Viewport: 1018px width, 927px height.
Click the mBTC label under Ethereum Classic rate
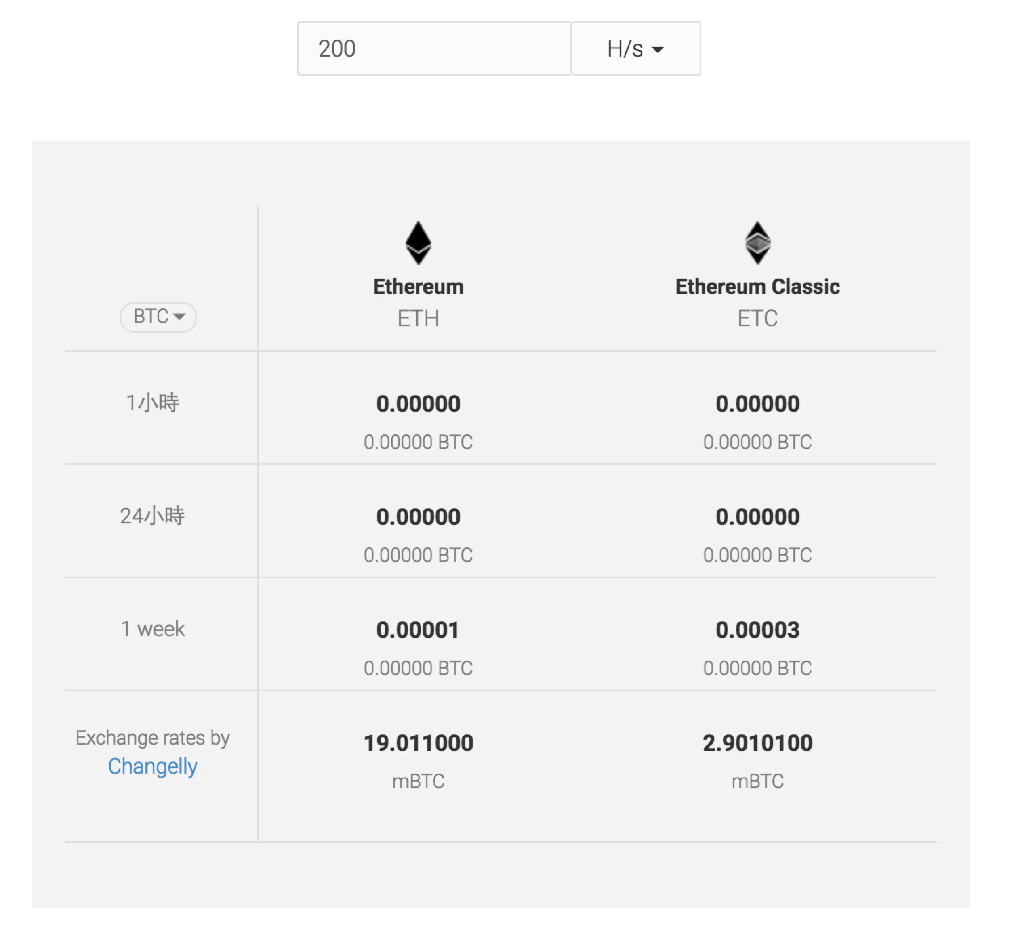(x=757, y=781)
